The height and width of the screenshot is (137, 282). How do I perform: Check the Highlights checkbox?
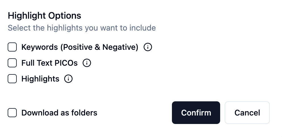tap(12, 79)
